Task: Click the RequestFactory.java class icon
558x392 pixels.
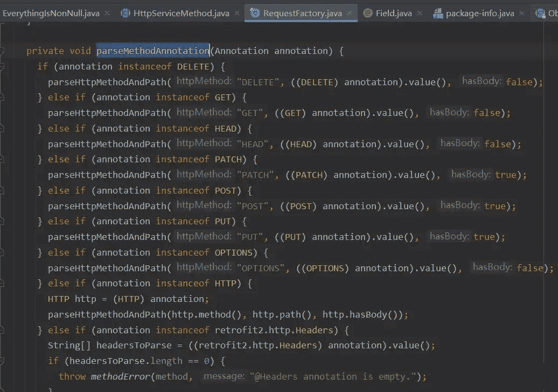Action: [254, 13]
